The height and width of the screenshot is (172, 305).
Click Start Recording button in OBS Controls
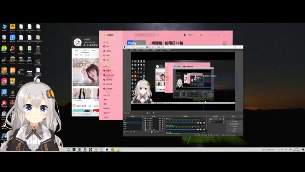[234, 121]
